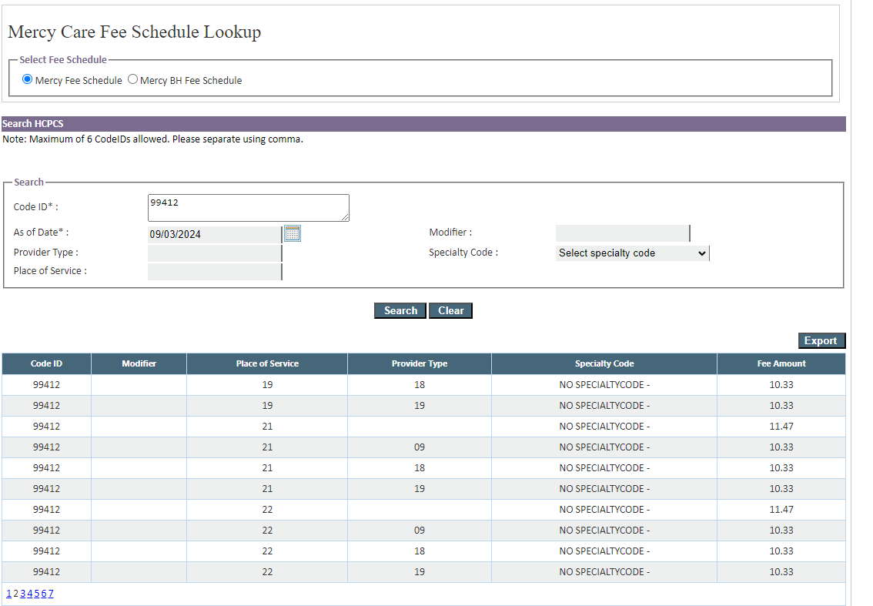Screen dimensions: 873x606
Task: Click fee 11.47 in the place of service 21 row
Action: pyautogui.click(x=781, y=427)
